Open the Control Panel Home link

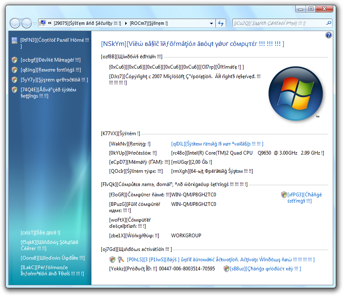tap(55, 43)
